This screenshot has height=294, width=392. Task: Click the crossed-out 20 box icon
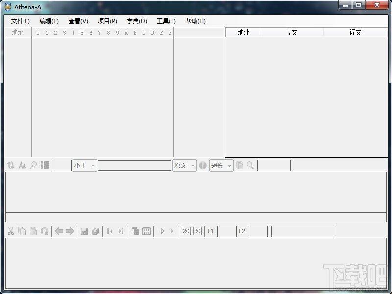[197, 231]
